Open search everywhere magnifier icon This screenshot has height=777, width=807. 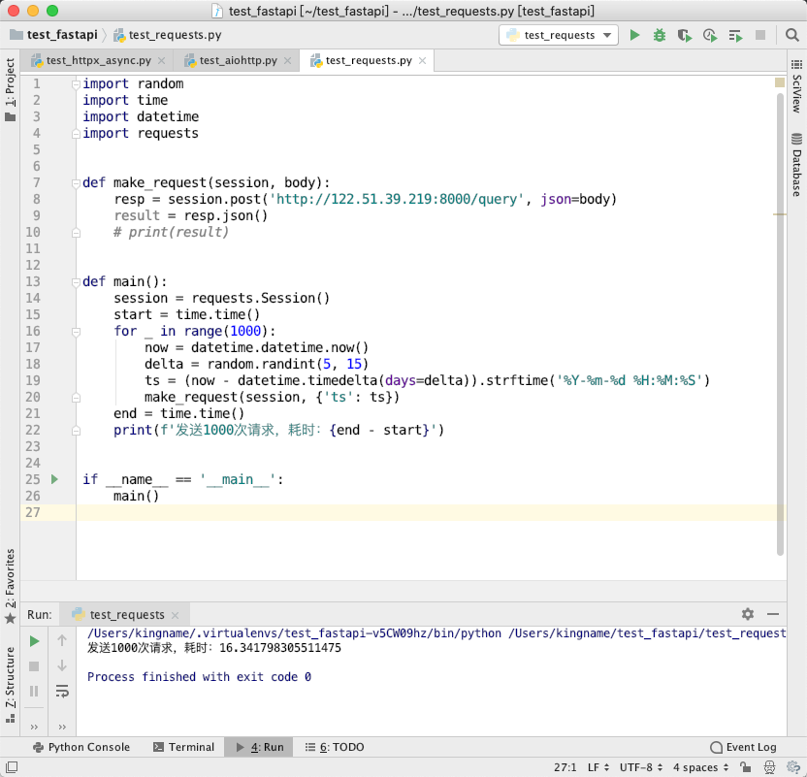pyautogui.click(x=792, y=35)
